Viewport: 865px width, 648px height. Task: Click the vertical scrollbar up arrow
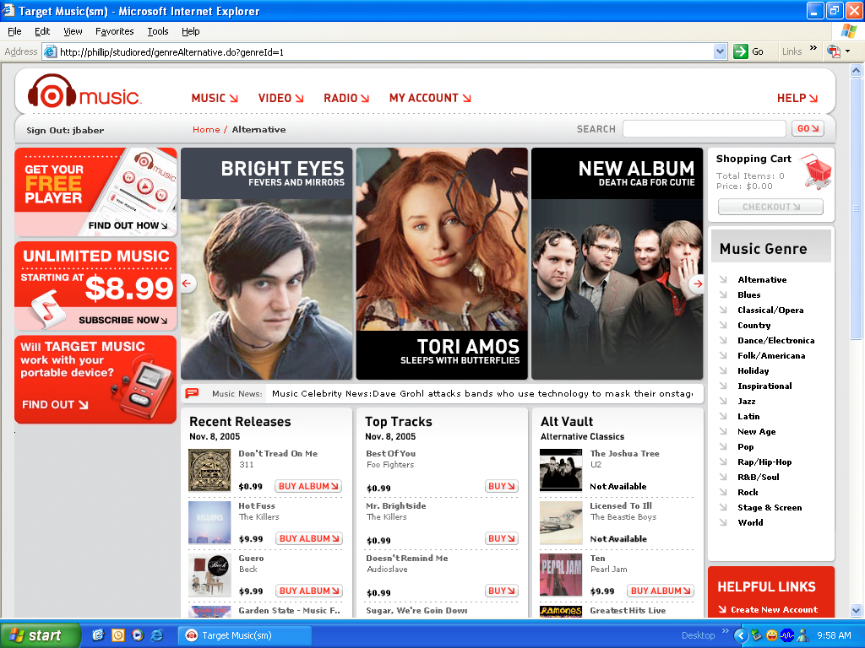[857, 71]
